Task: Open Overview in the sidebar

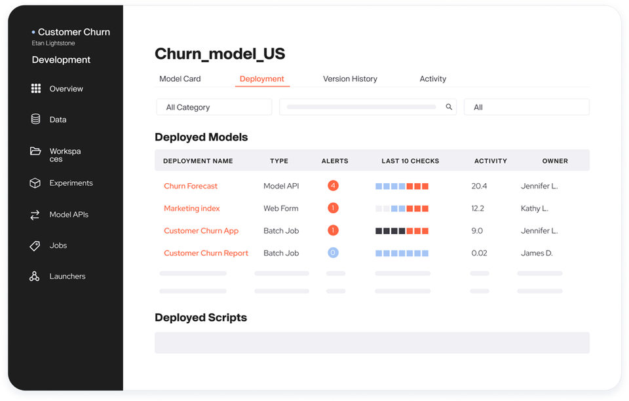Action: click(66, 89)
